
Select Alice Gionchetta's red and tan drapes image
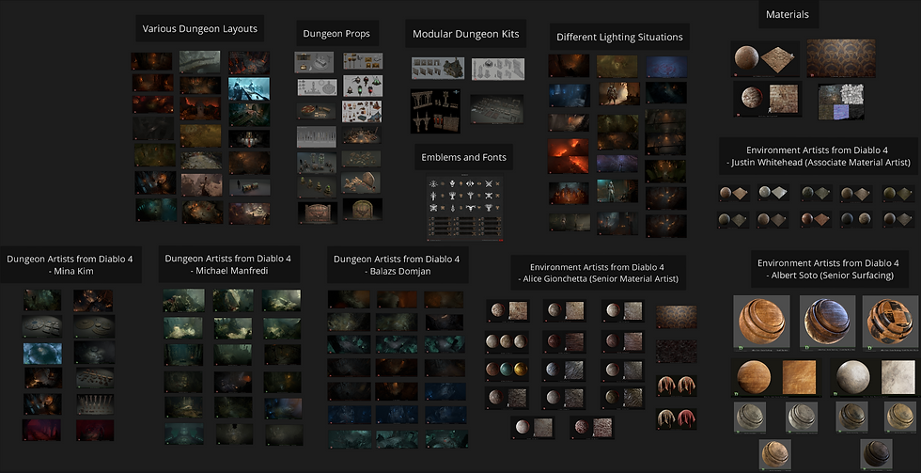(x=677, y=418)
